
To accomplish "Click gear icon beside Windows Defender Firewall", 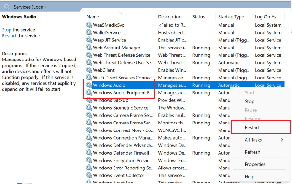I will point(89,152).
